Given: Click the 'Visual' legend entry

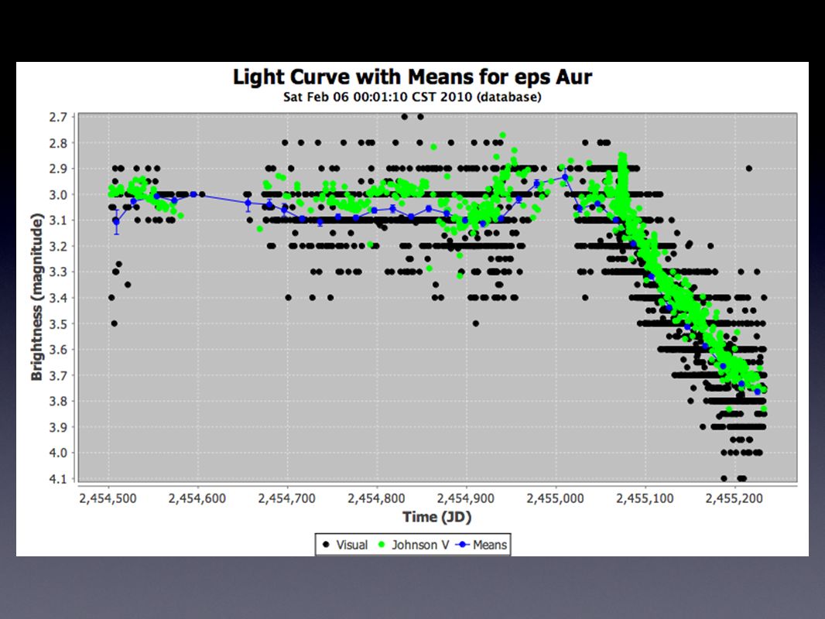Looking at the screenshot, I should pos(344,545).
